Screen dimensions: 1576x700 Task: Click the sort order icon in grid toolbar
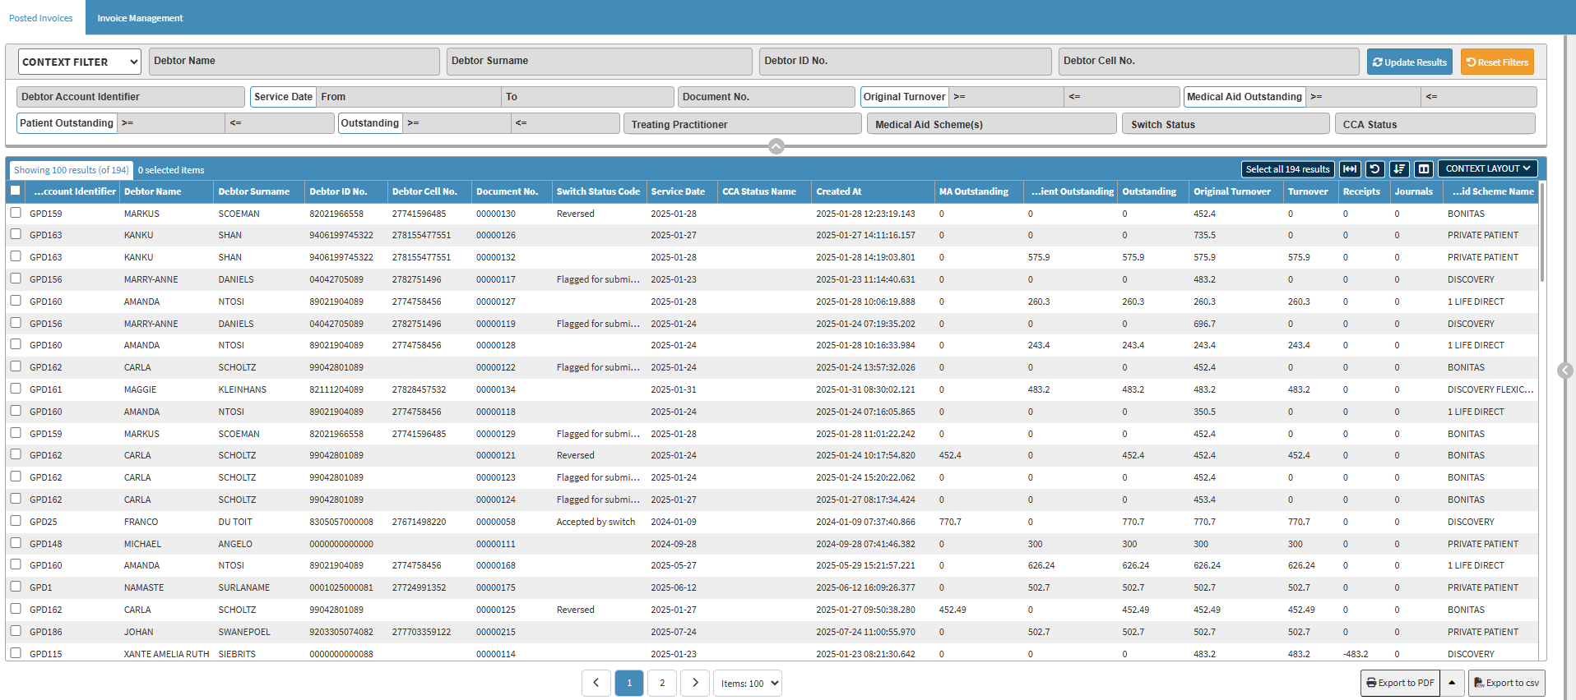click(x=1399, y=169)
